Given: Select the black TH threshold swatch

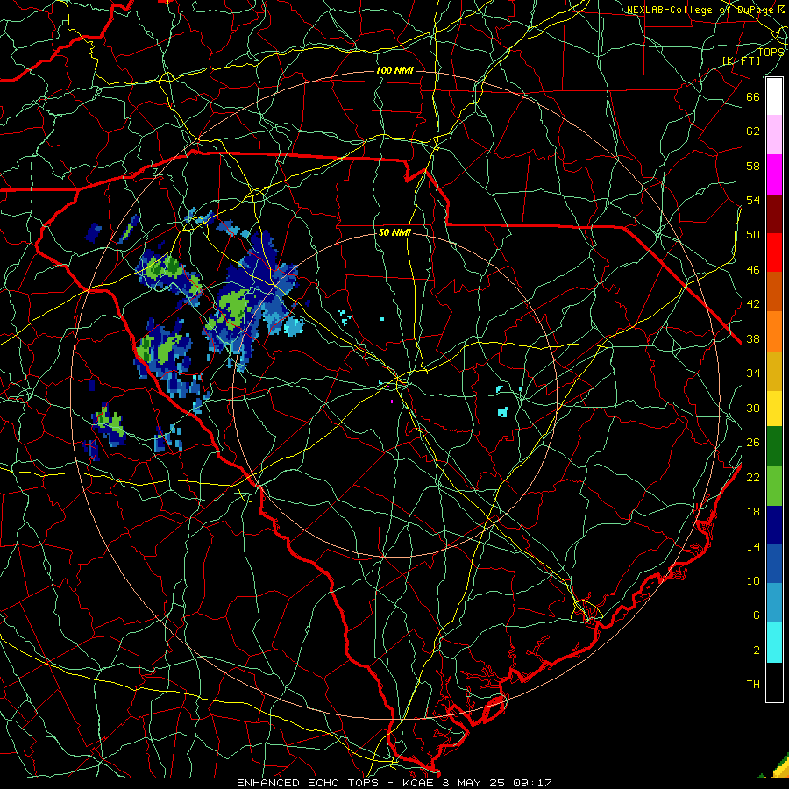Looking at the screenshot, I should [x=774, y=682].
